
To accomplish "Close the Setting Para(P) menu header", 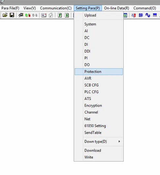I will click(x=88, y=8).
